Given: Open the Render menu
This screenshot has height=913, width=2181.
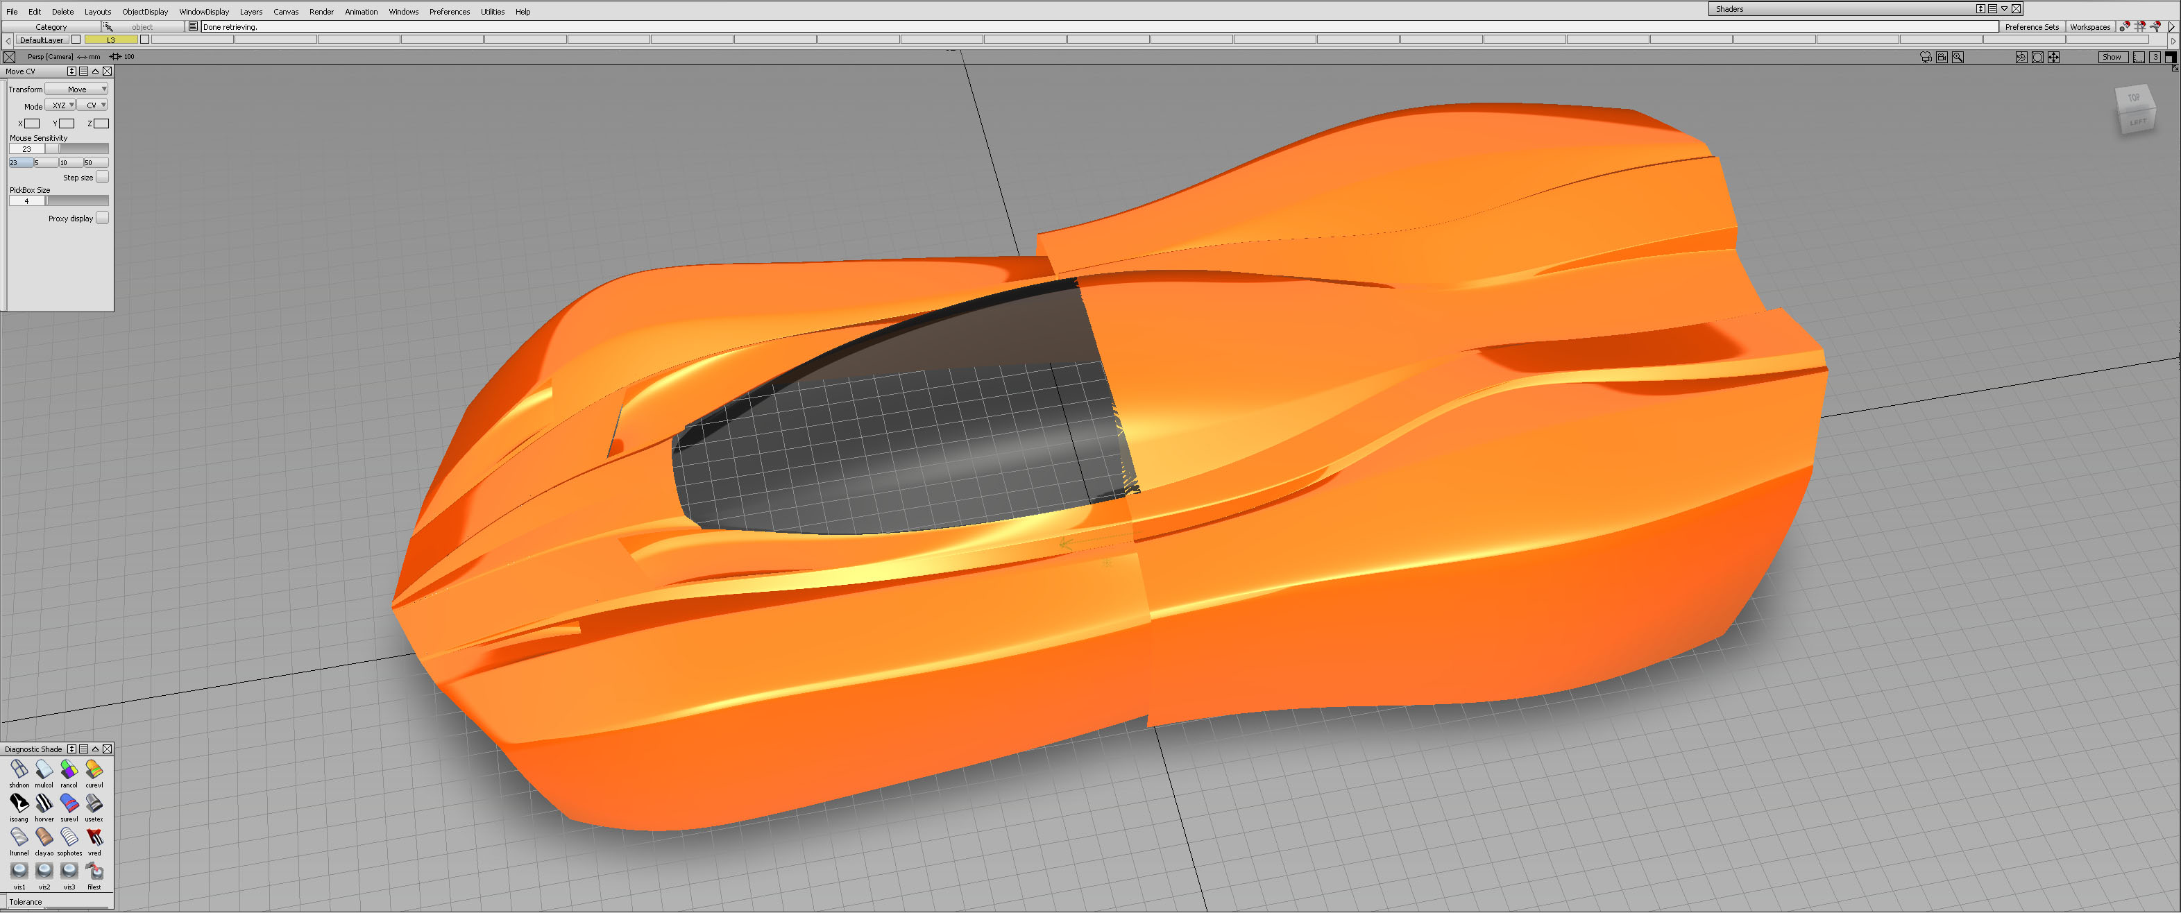Looking at the screenshot, I should 321,12.
